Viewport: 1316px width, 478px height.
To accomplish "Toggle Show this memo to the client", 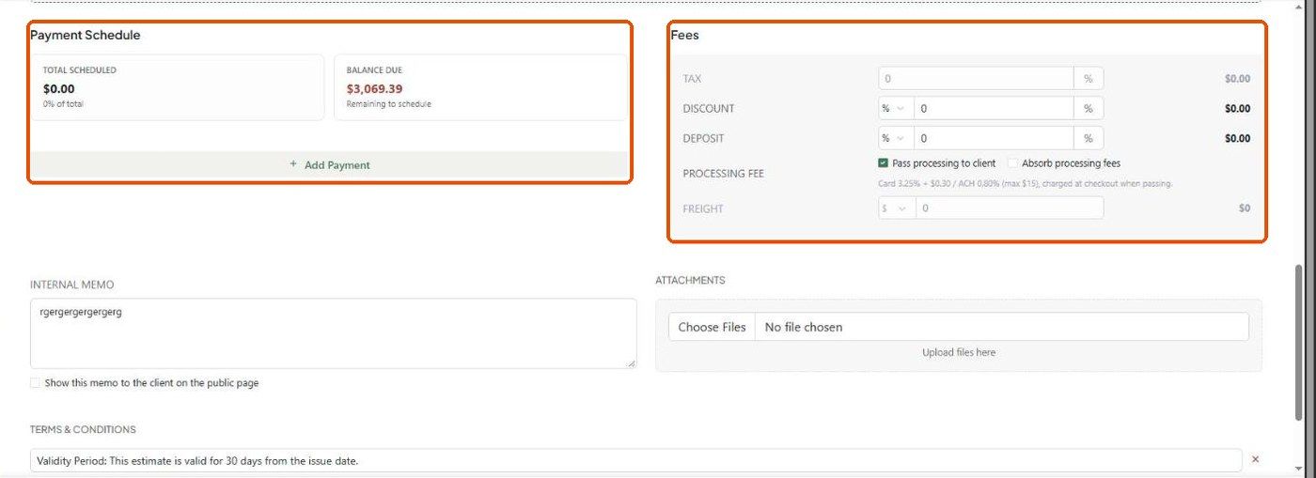I will click(x=35, y=383).
